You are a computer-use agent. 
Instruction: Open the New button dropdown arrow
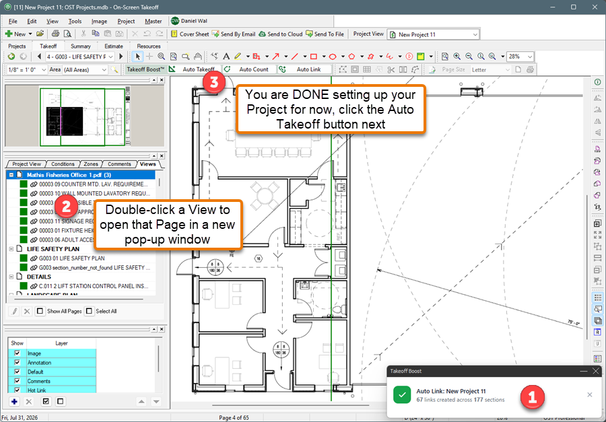pos(30,34)
